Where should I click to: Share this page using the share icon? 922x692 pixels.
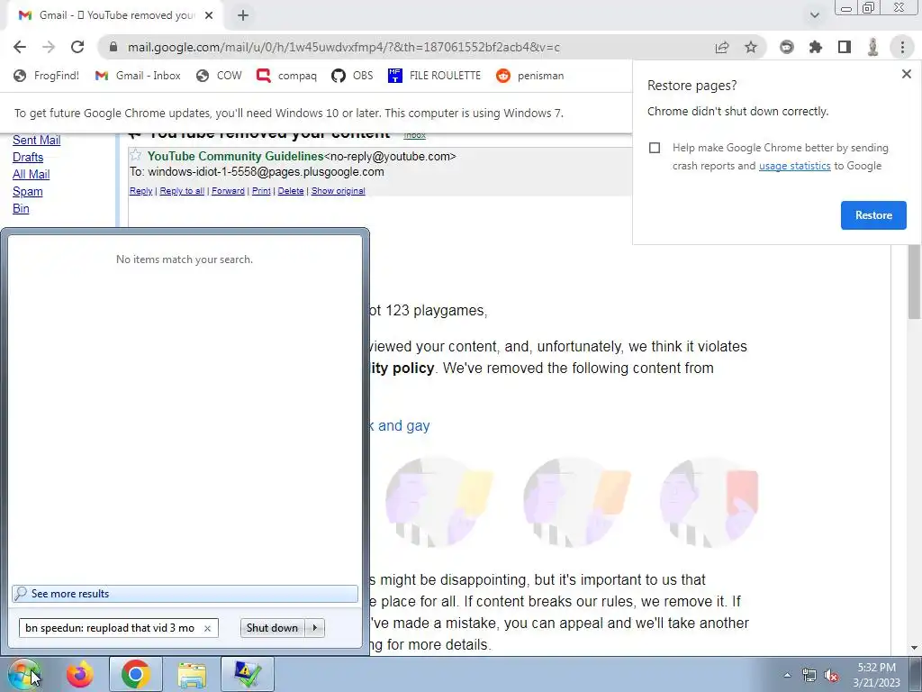pyautogui.click(x=722, y=47)
